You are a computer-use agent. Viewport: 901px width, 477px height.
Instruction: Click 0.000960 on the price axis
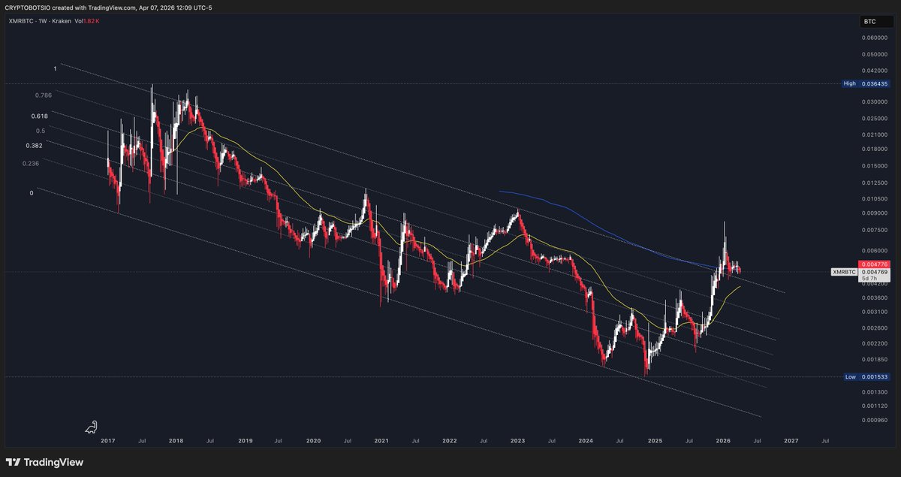tap(873, 419)
